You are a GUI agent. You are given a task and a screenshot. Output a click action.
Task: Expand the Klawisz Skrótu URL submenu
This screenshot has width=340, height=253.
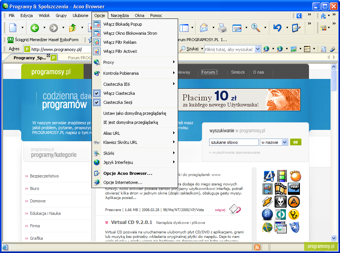[135, 142]
